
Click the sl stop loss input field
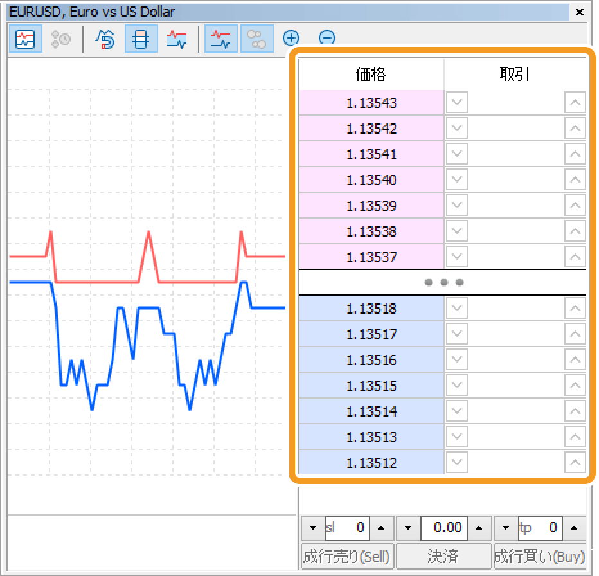[347, 528]
